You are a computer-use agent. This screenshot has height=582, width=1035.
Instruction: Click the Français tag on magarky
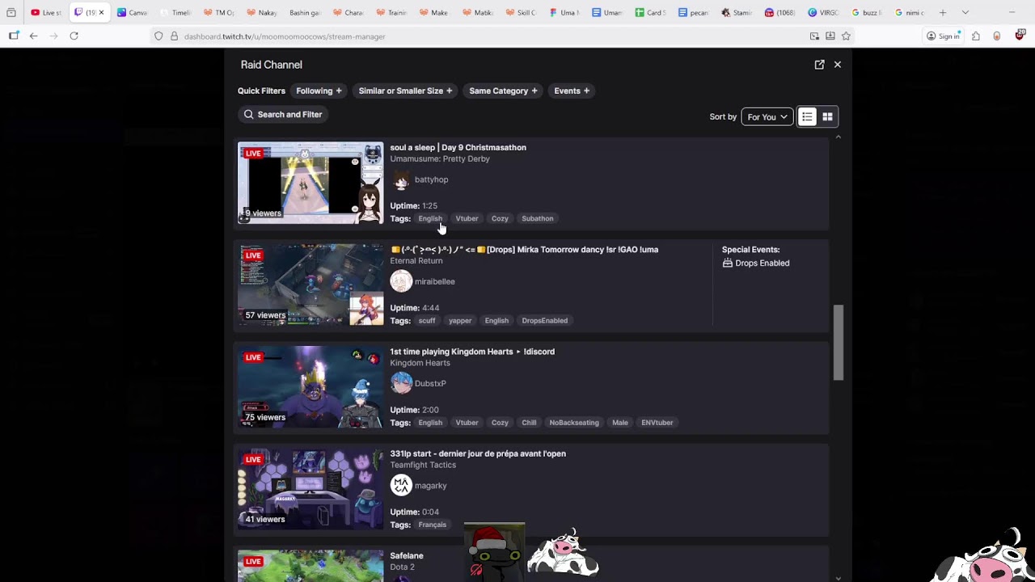coord(433,525)
